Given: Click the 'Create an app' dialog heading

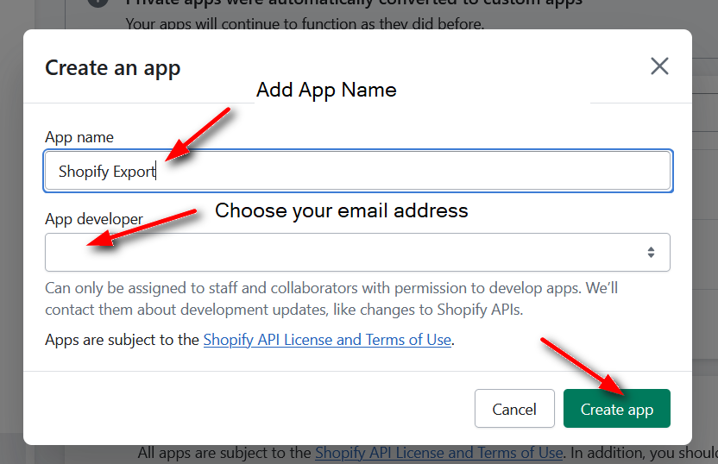Looking at the screenshot, I should (x=113, y=68).
